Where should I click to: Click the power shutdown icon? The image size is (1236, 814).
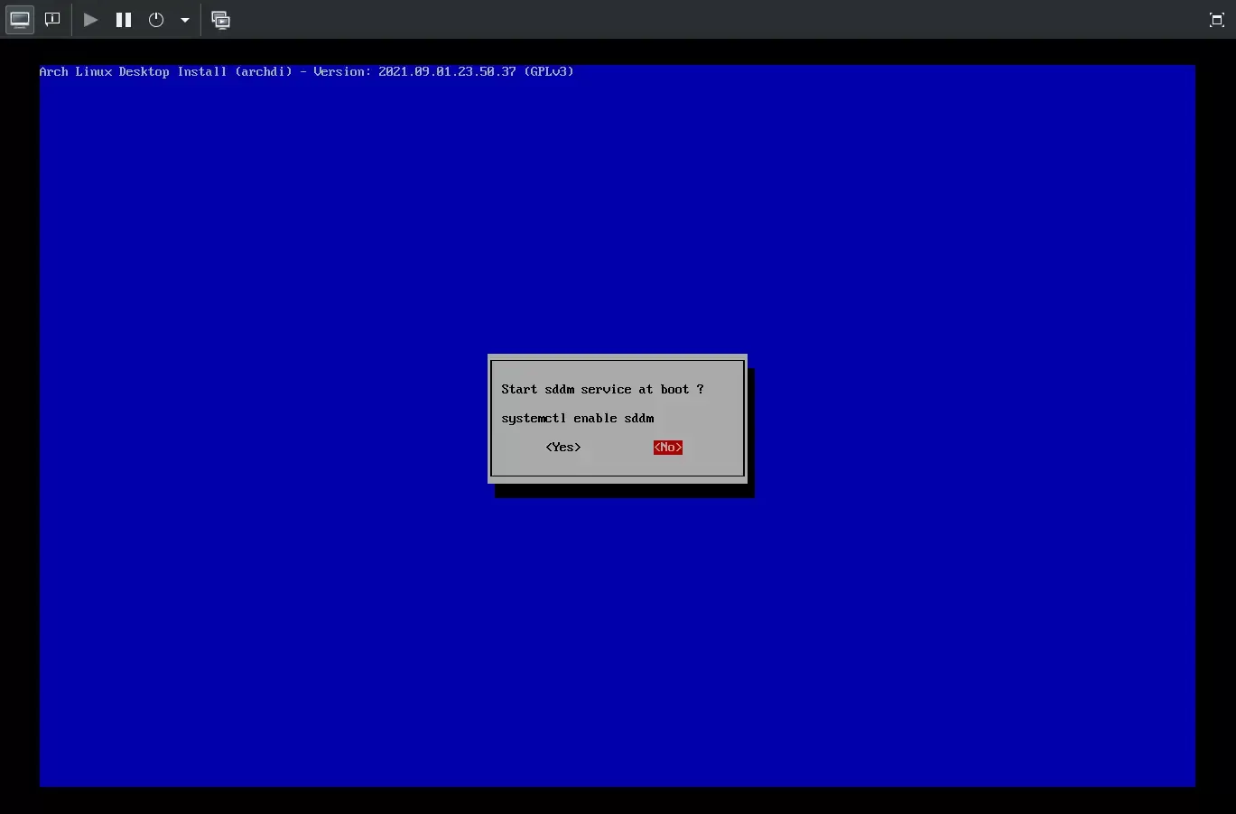156,20
